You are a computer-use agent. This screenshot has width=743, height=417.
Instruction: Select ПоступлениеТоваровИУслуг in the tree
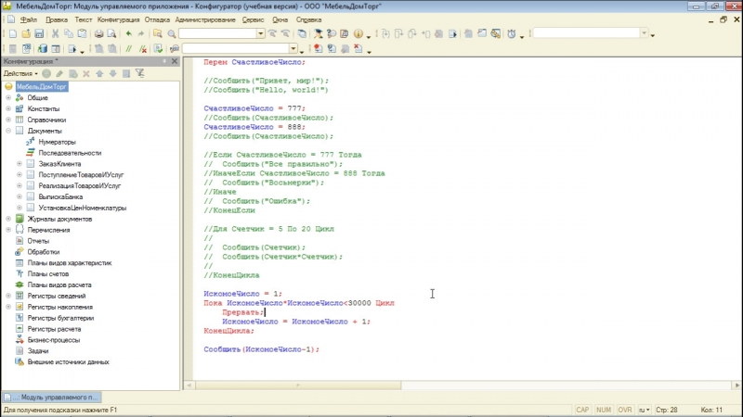point(81,175)
